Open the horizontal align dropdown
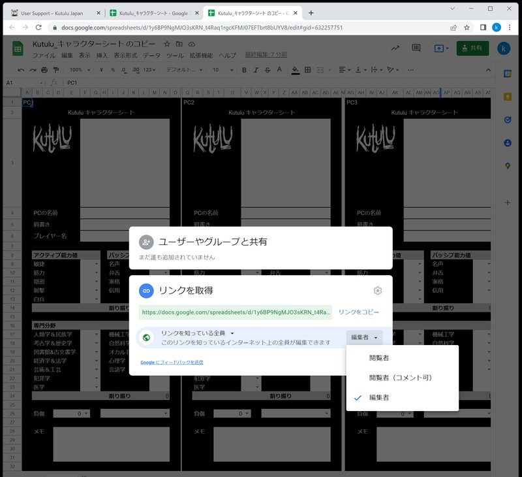The width and height of the screenshot is (522, 477). 345,70
